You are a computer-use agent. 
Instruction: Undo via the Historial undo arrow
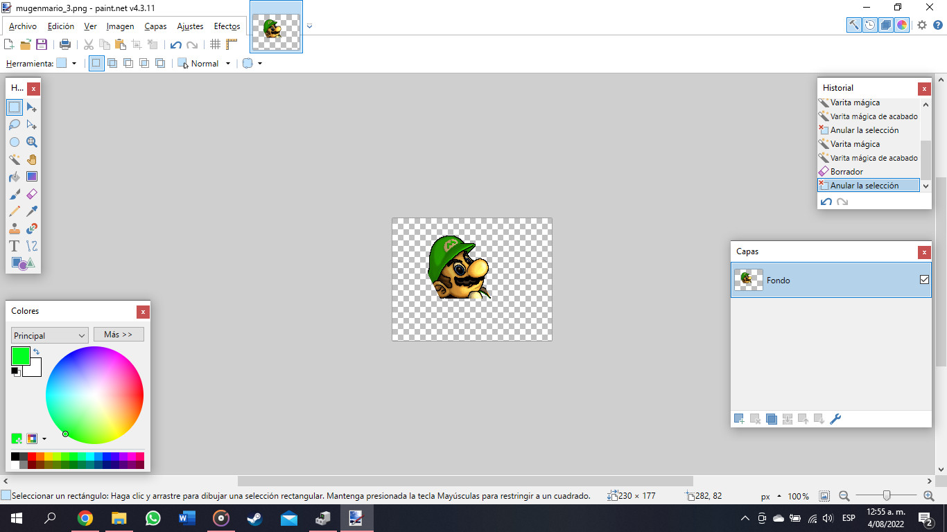pos(826,202)
